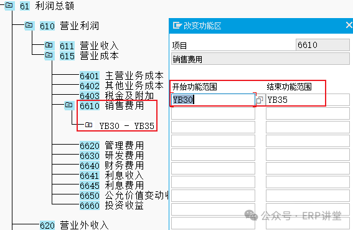Click the 项目 field showing 6610
The image size is (353, 230).
322,45
